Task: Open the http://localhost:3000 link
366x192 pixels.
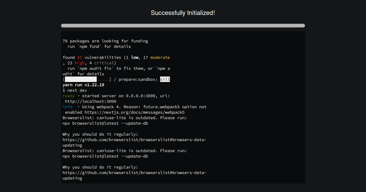Action: pyautogui.click(x=91, y=101)
